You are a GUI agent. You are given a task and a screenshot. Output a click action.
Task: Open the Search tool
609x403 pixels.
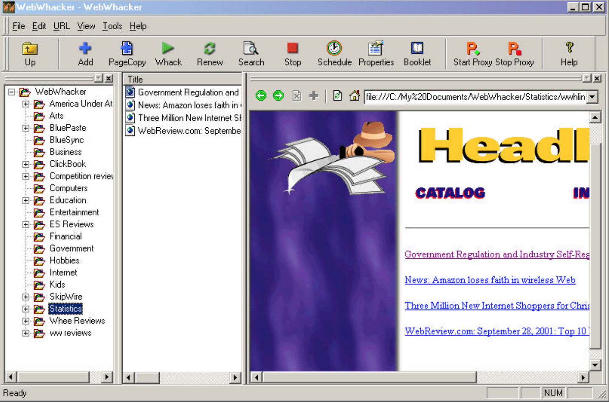point(251,53)
